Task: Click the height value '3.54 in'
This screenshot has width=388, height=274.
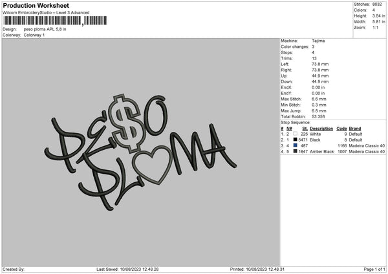Action: [378, 16]
